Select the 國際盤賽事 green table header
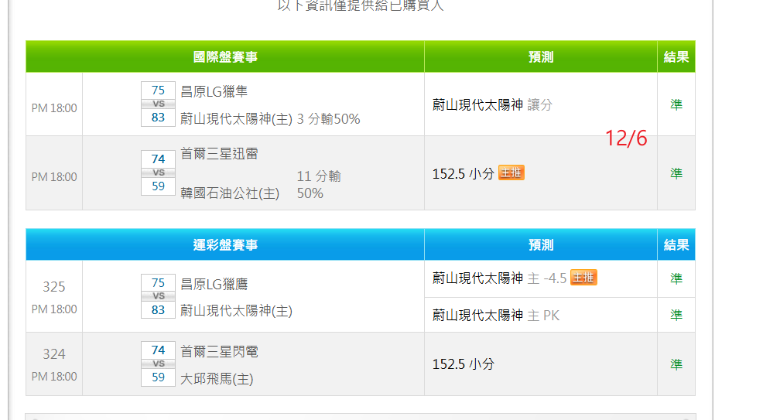Viewport: 763px width, 420px height. click(225, 56)
